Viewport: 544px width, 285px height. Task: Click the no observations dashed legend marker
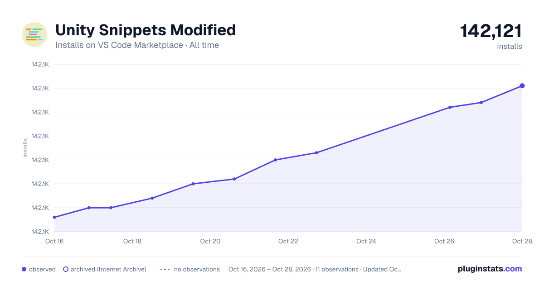click(165, 269)
